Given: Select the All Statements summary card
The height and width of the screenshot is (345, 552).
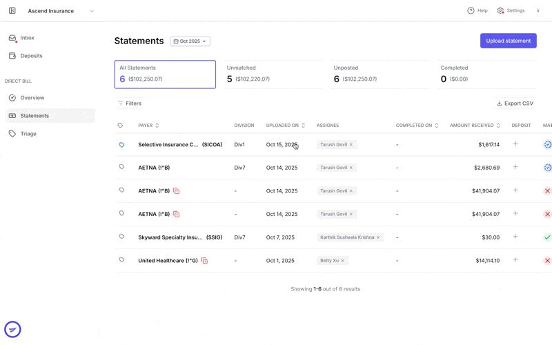Looking at the screenshot, I should coord(165,75).
